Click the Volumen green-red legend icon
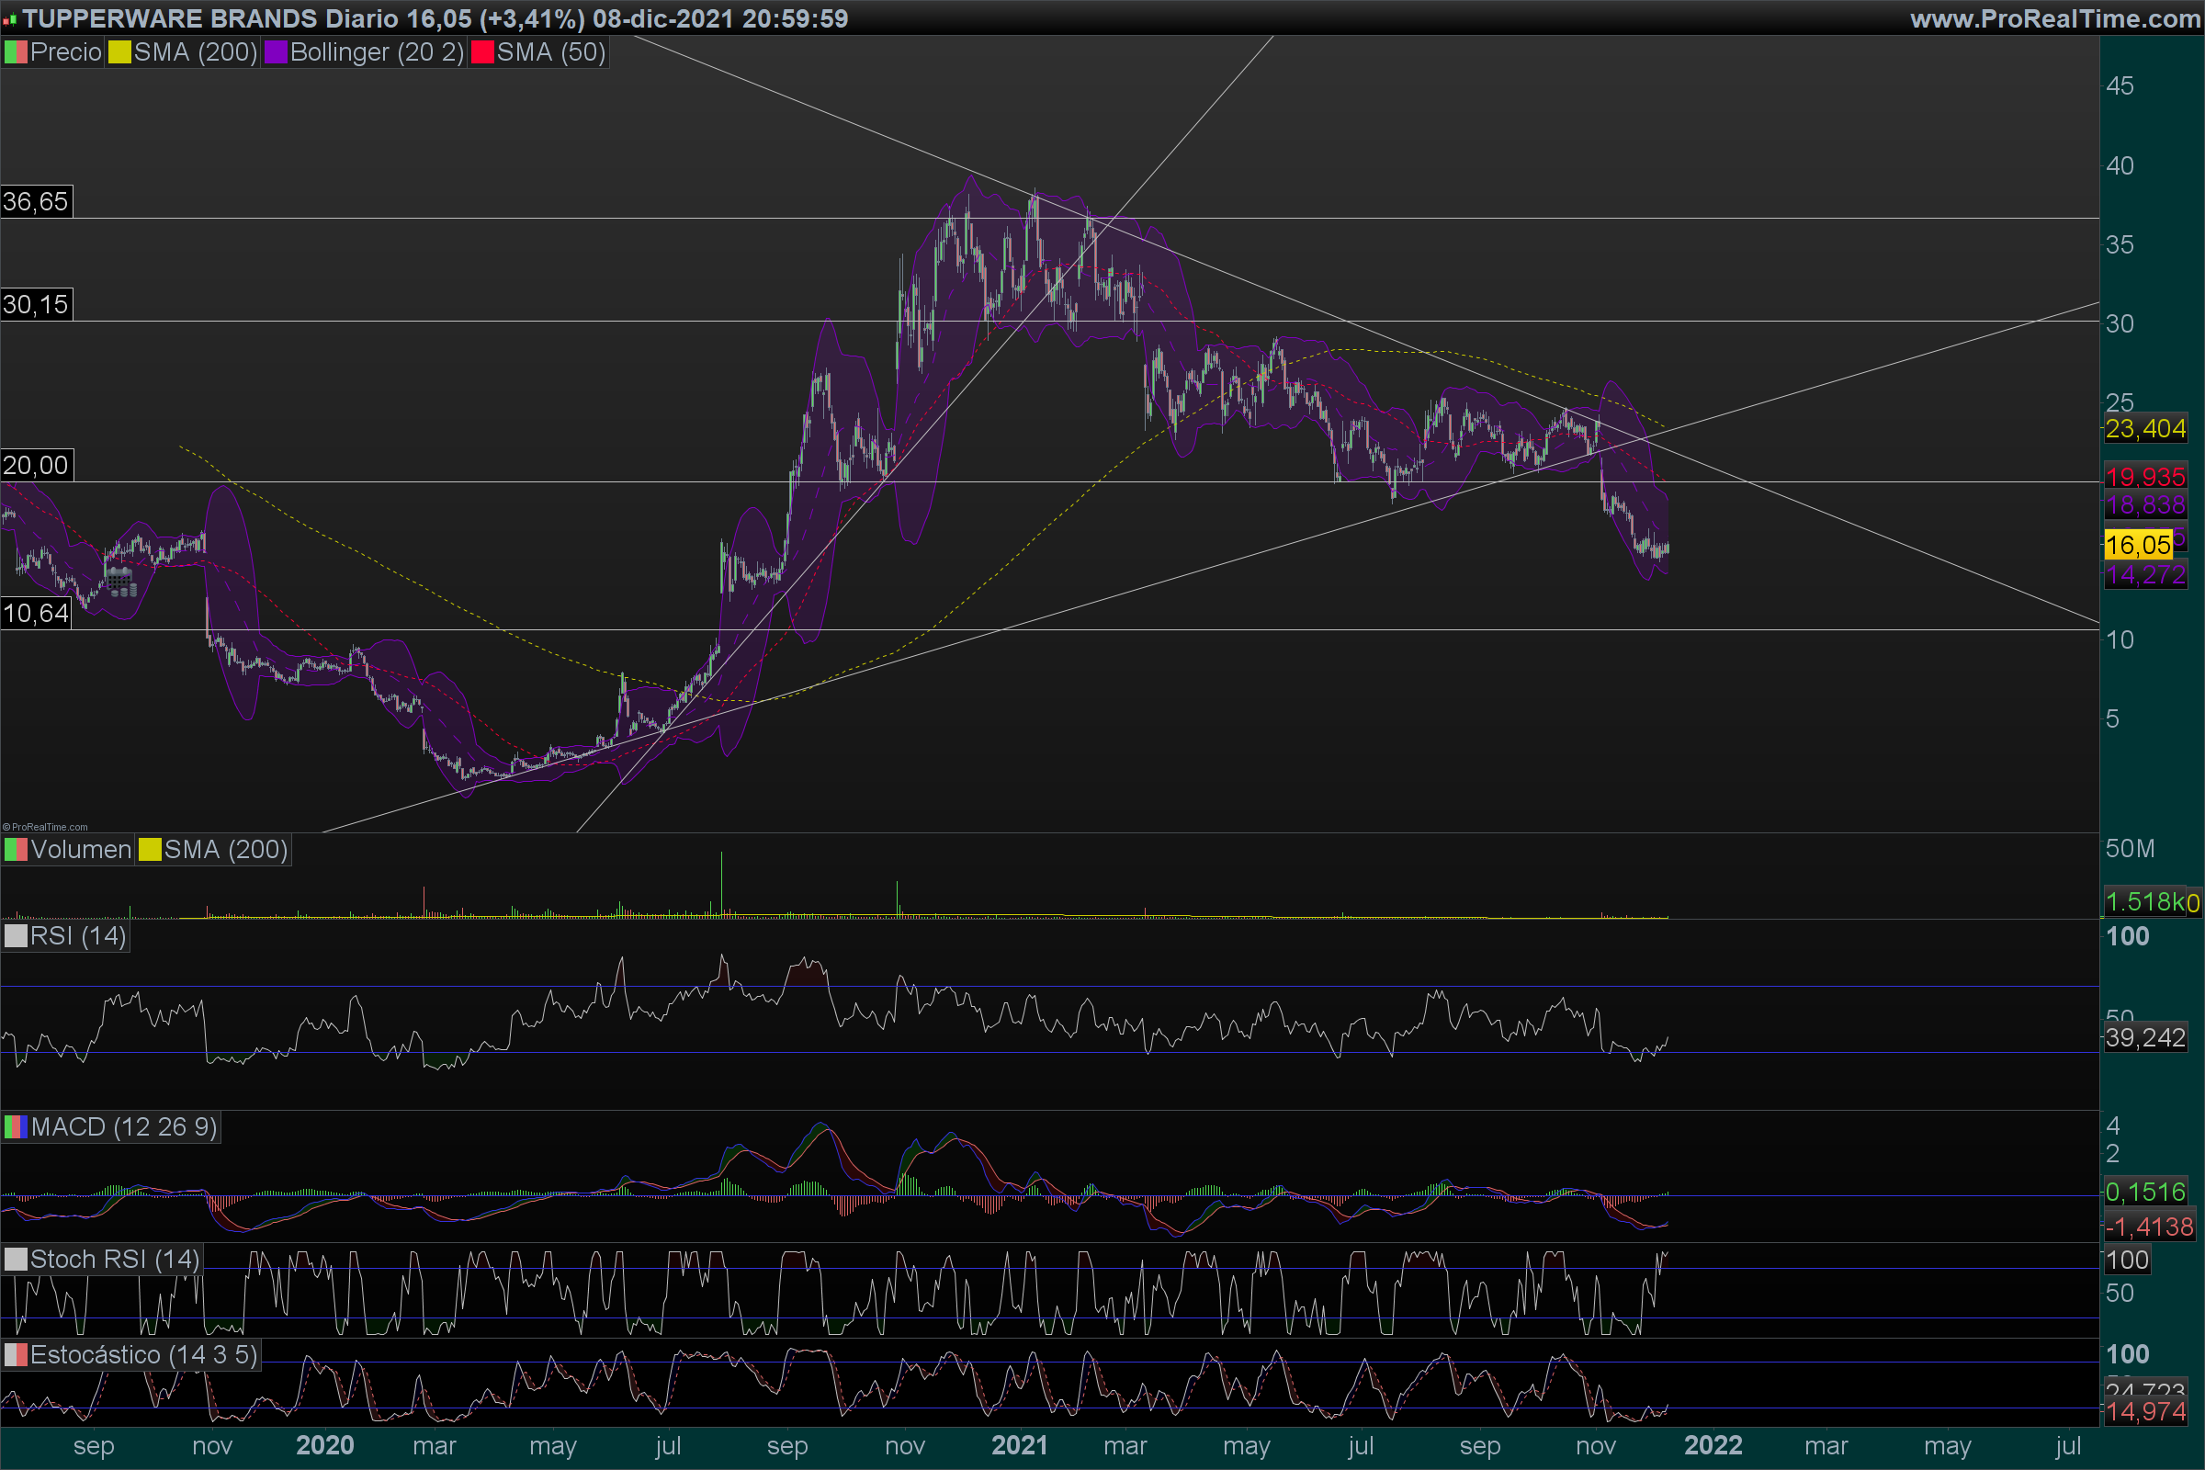 click(x=16, y=851)
